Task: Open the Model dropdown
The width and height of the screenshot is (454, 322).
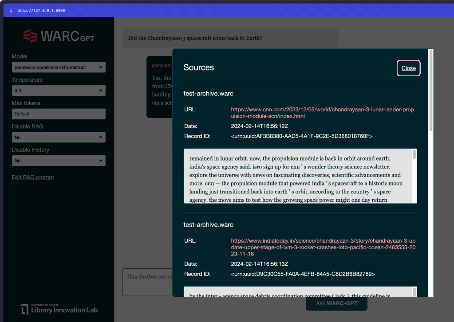Action: 59,67
